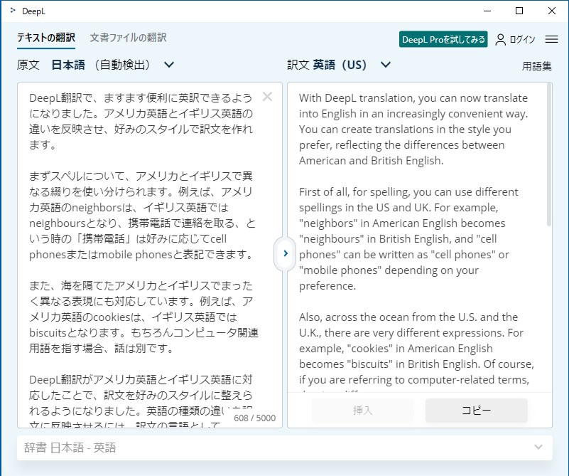The width and height of the screenshot is (569, 476).
Task: Click the minimize window button
Action: (x=488, y=11)
